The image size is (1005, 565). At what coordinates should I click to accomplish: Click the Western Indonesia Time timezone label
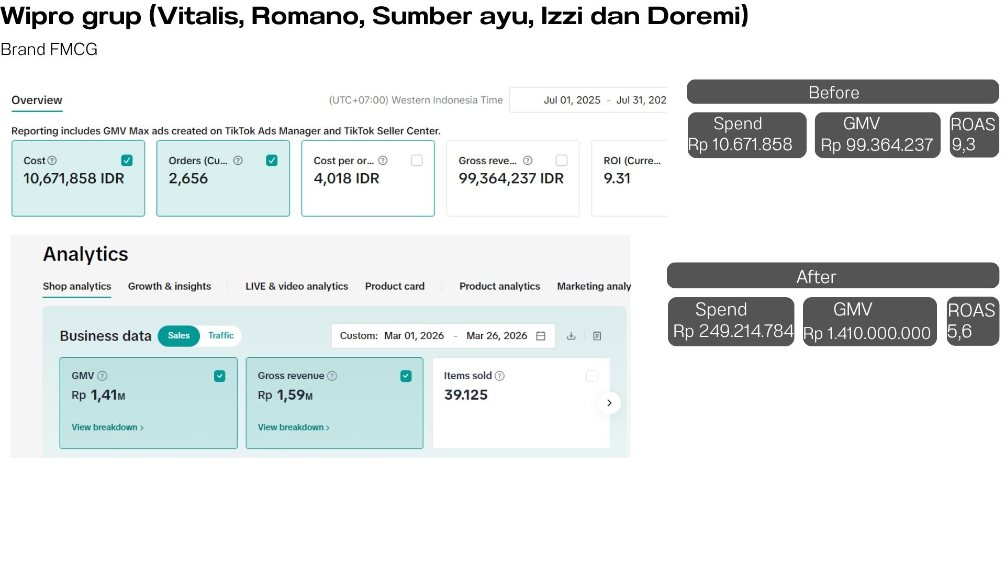(416, 100)
